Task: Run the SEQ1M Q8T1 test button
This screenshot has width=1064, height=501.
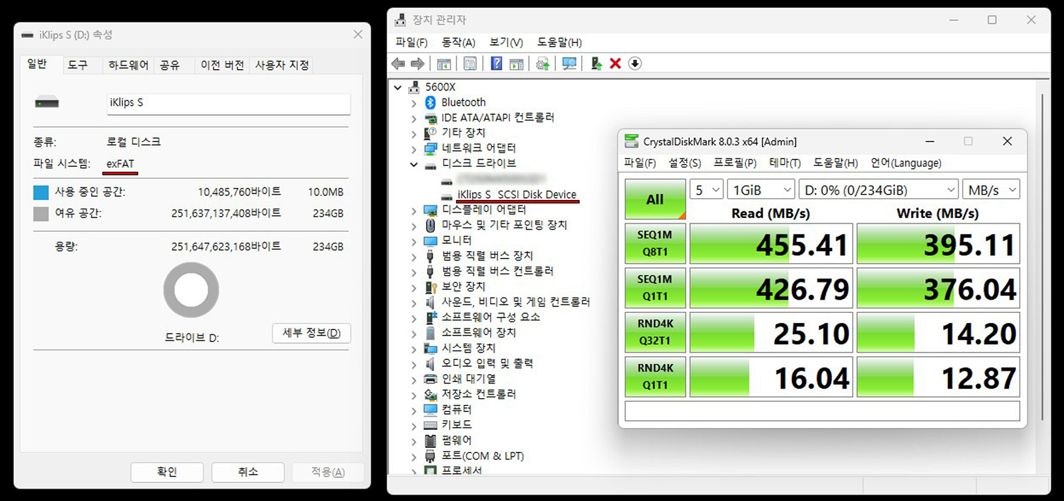Action: click(655, 243)
